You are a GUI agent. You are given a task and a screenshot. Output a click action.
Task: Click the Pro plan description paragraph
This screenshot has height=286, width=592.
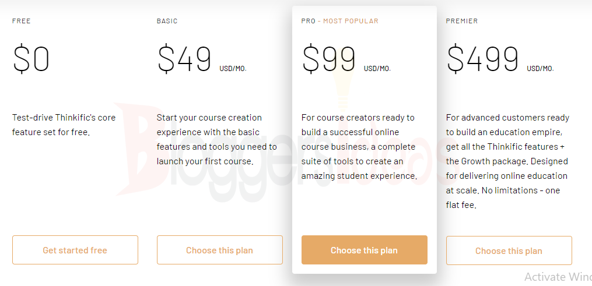360,147
